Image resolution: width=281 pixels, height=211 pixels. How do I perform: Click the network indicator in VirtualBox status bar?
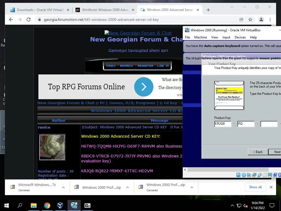[254, 175]
